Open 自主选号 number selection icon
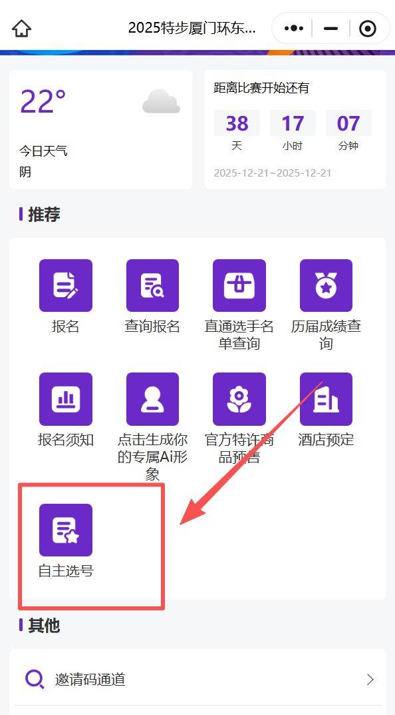The width and height of the screenshot is (395, 715). pyautogui.click(x=66, y=530)
